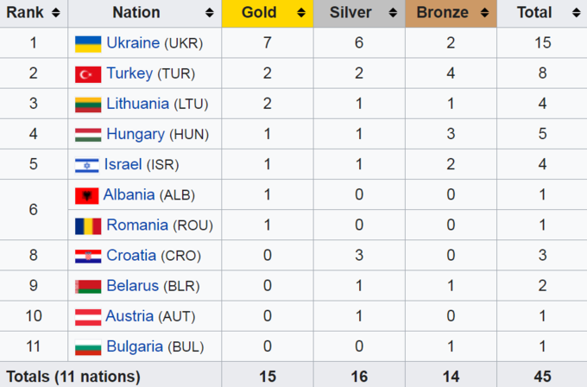Click the Croatia flag icon
Image resolution: width=587 pixels, height=387 pixels.
[88, 256]
